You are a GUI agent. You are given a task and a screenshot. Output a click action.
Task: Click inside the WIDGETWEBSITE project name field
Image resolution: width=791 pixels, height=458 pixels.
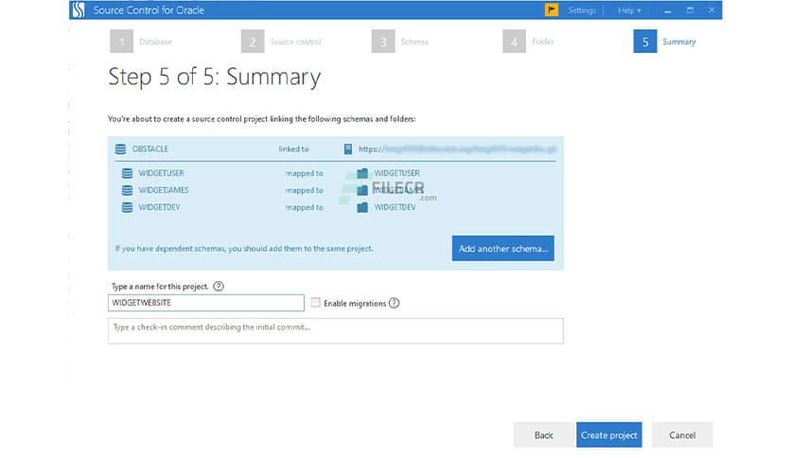point(205,304)
